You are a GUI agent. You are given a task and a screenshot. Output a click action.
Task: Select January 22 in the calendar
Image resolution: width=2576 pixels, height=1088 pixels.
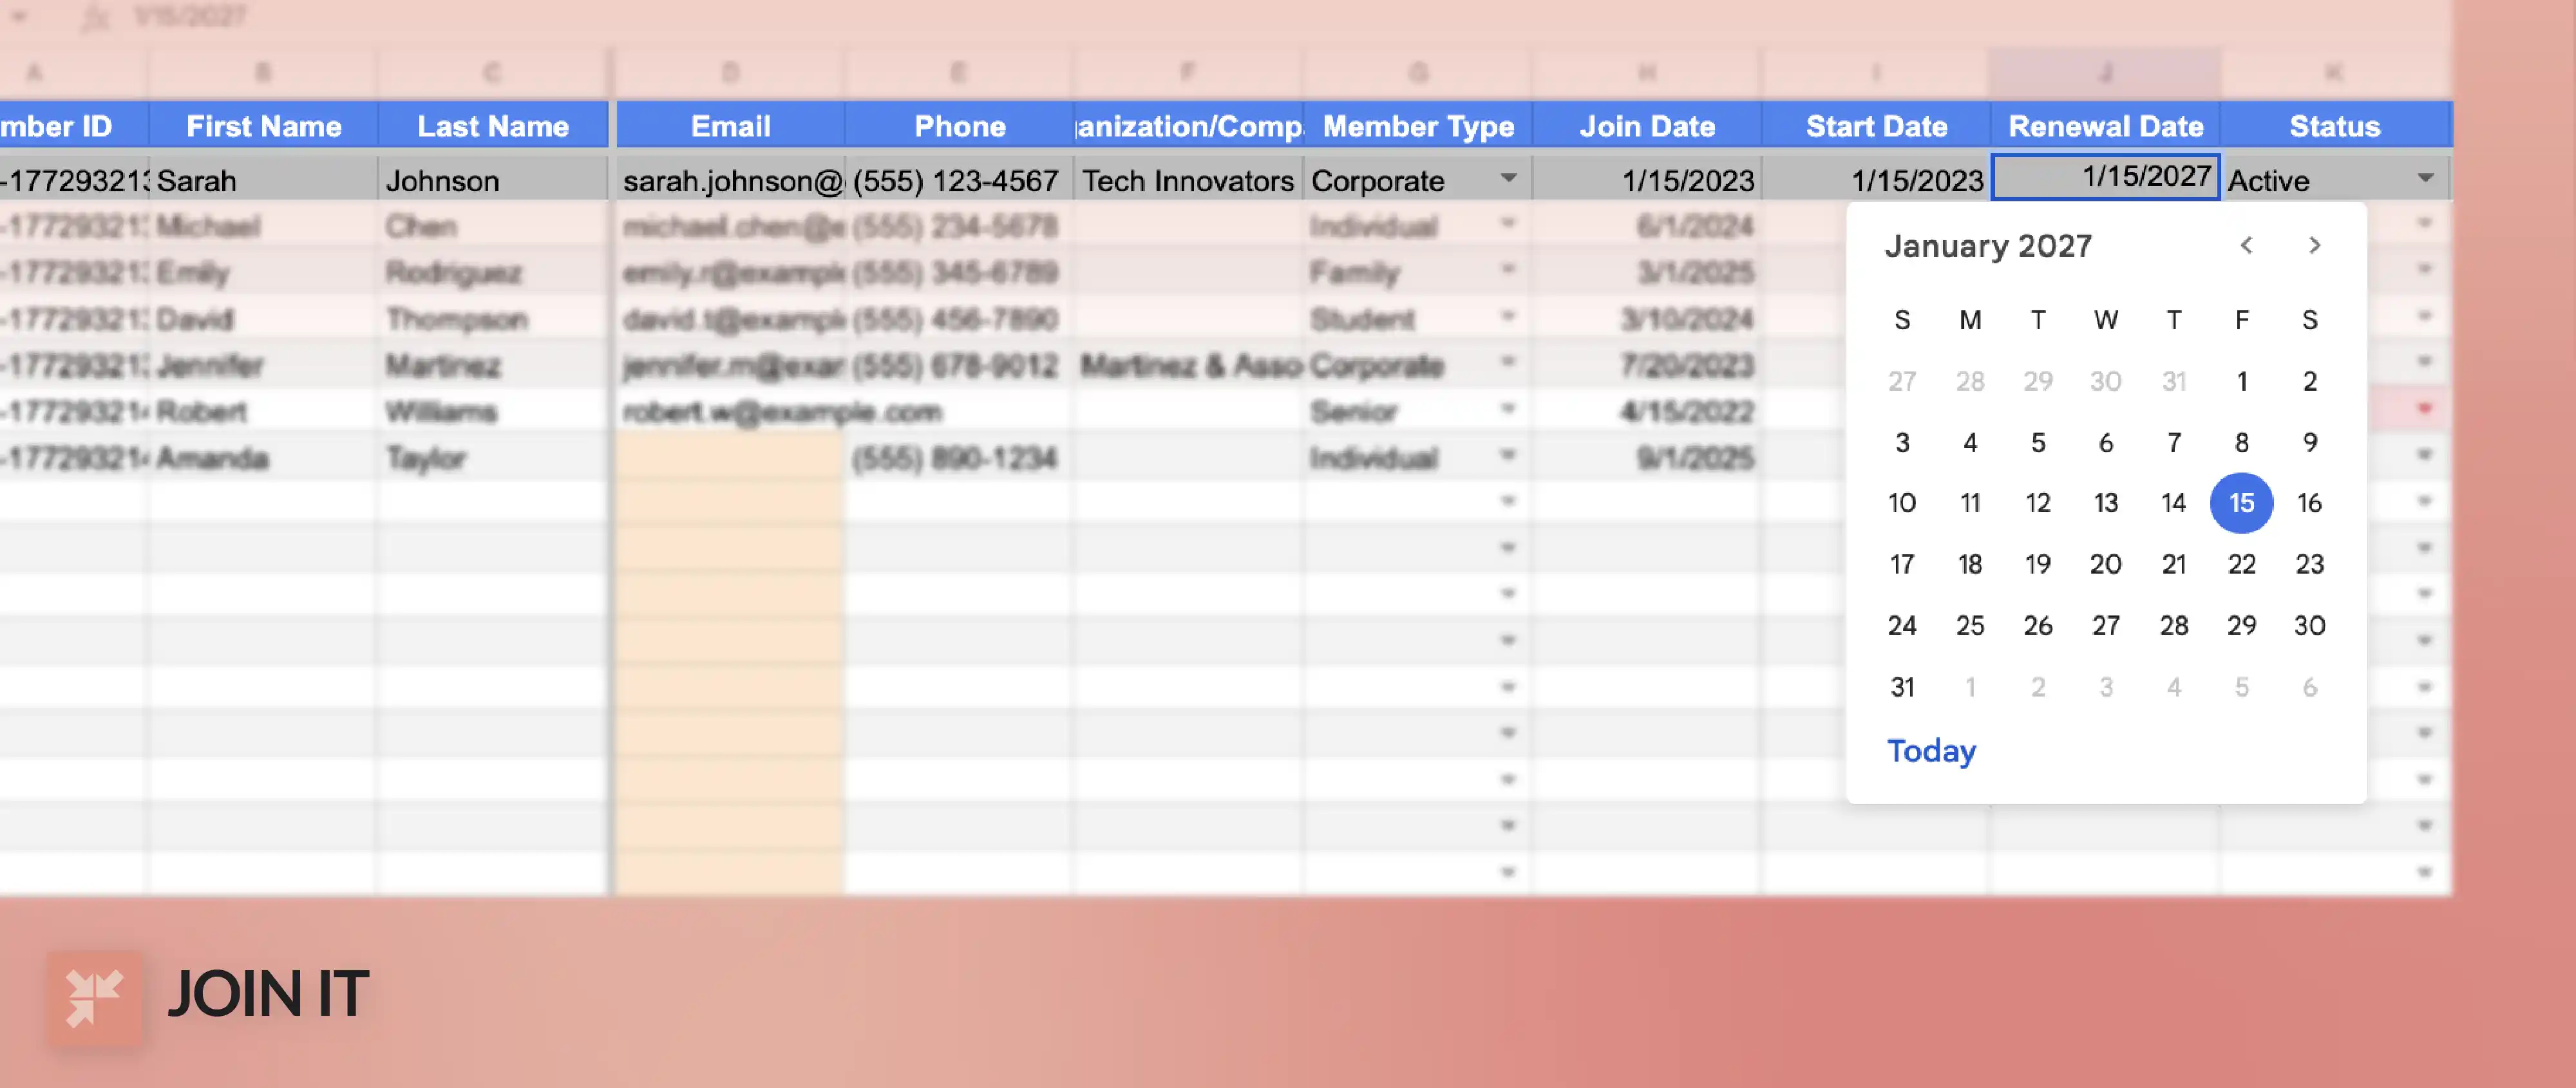coord(2242,564)
